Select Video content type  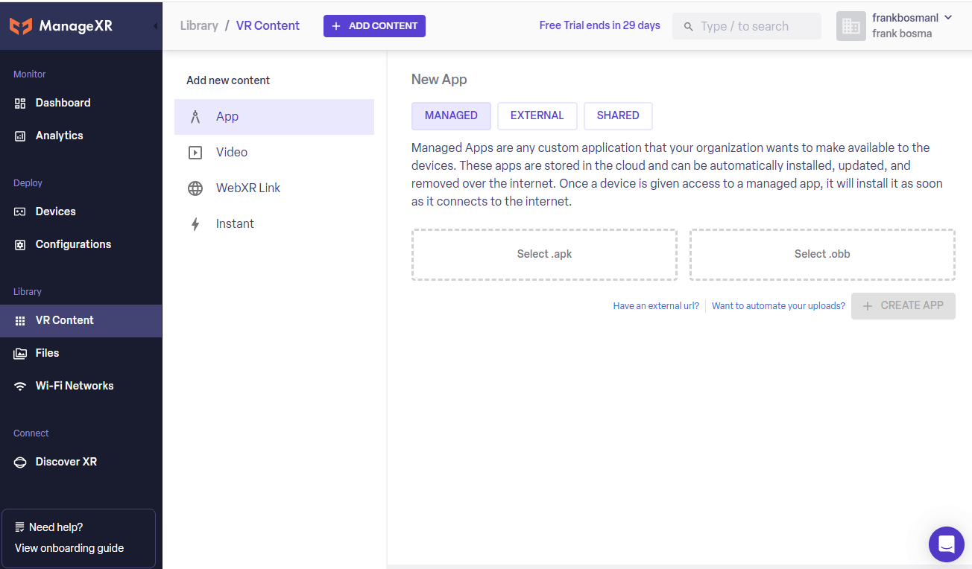[x=274, y=153]
